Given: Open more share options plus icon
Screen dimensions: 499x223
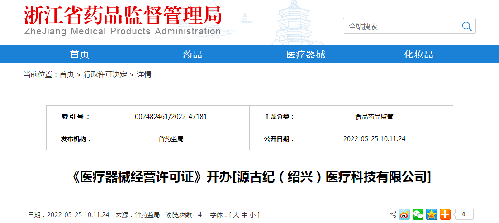Looking at the screenshot, I should click(x=445, y=214).
